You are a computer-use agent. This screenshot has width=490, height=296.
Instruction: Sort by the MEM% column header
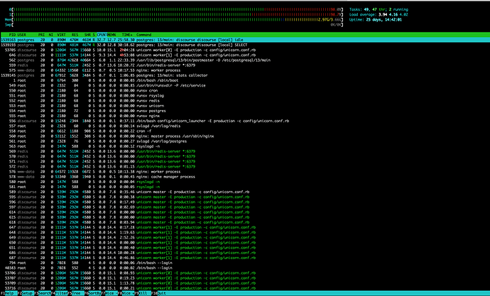(111, 35)
